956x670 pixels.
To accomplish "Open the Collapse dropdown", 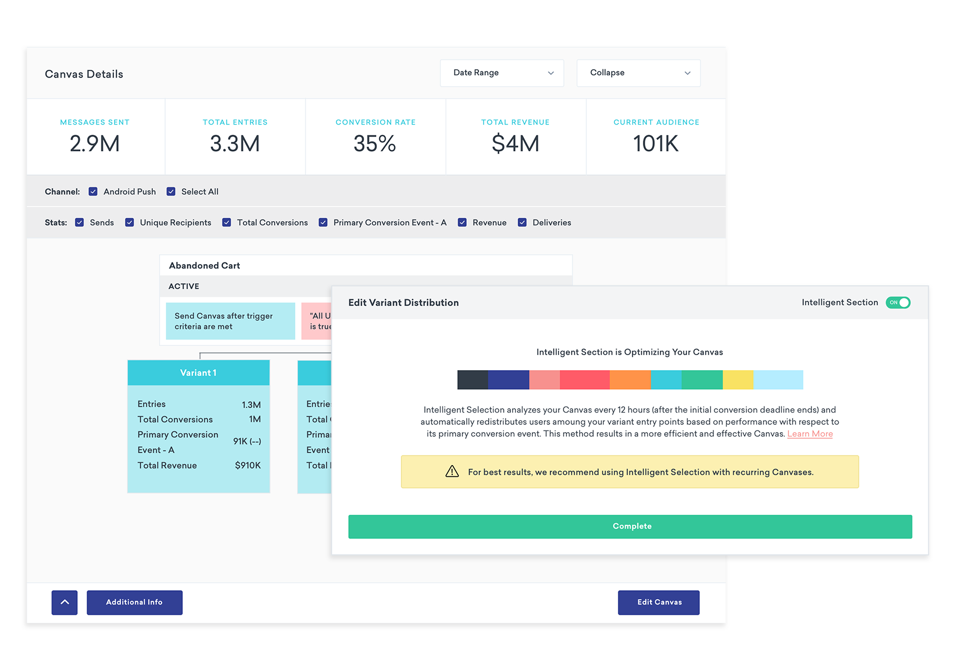I will [638, 73].
